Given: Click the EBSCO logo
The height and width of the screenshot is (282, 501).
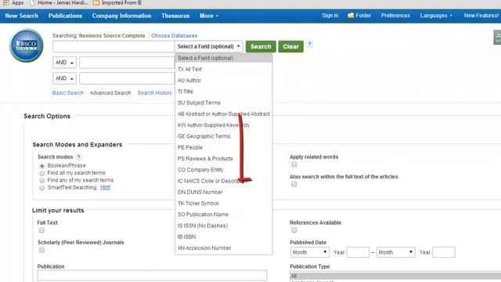Looking at the screenshot, I should (x=26, y=45).
